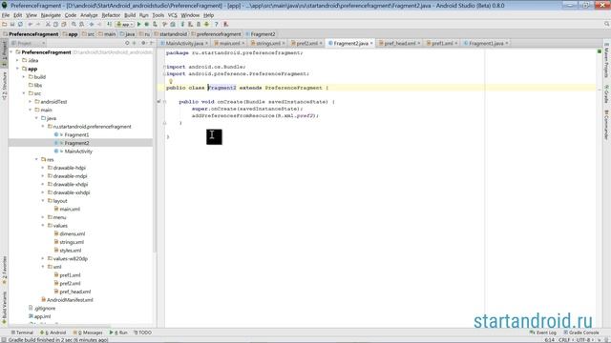
Task: Click the Scroll from Source icon
Action: coord(127,43)
